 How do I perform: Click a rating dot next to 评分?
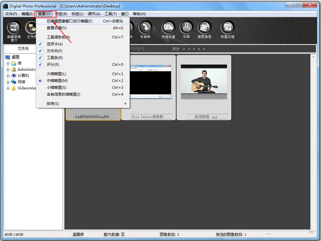coord(184,49)
